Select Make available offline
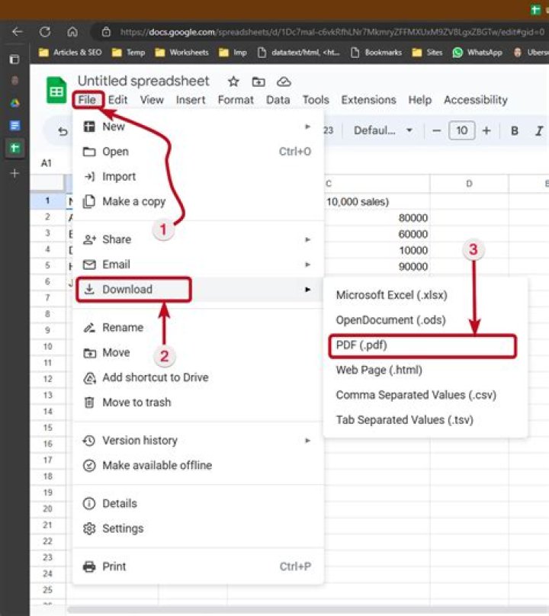The image size is (549, 616). [x=198, y=466]
